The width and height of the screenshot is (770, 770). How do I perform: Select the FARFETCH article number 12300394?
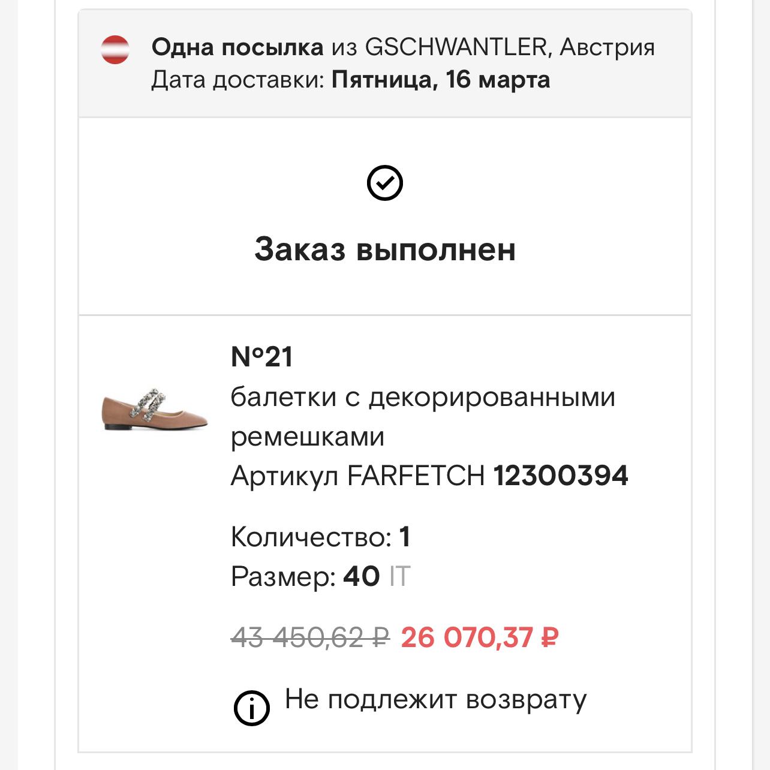click(561, 476)
